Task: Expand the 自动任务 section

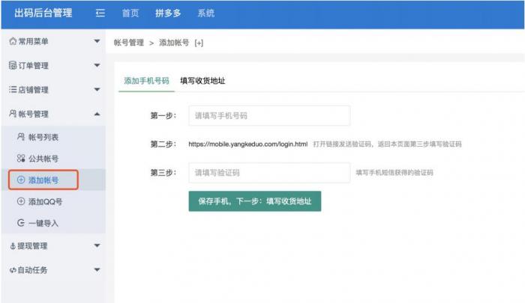Action: 97,269
